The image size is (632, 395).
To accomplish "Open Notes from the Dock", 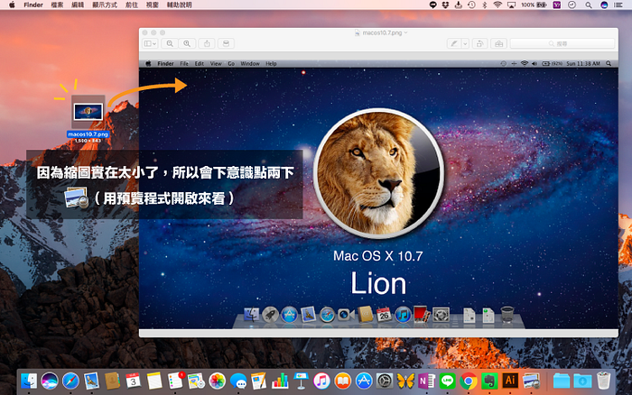I will [154, 381].
